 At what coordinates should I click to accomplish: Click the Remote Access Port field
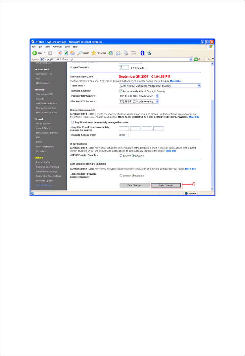124,135
